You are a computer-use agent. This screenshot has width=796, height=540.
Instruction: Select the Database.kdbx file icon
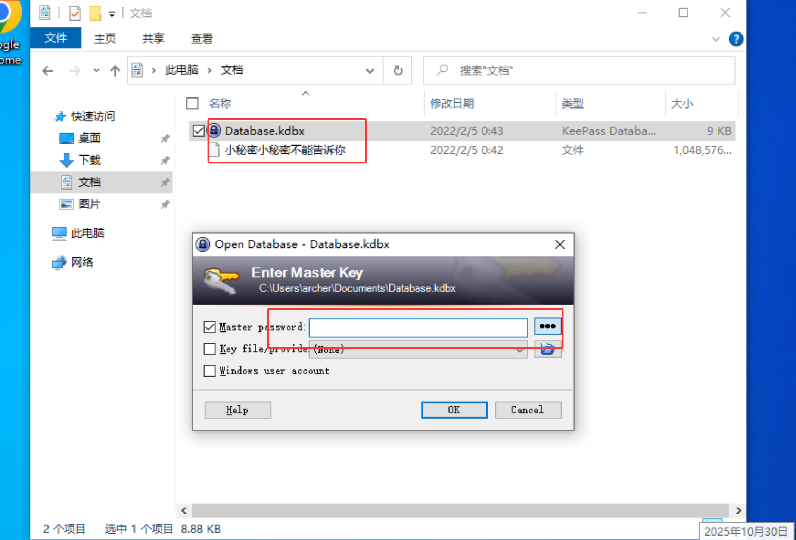tap(214, 131)
